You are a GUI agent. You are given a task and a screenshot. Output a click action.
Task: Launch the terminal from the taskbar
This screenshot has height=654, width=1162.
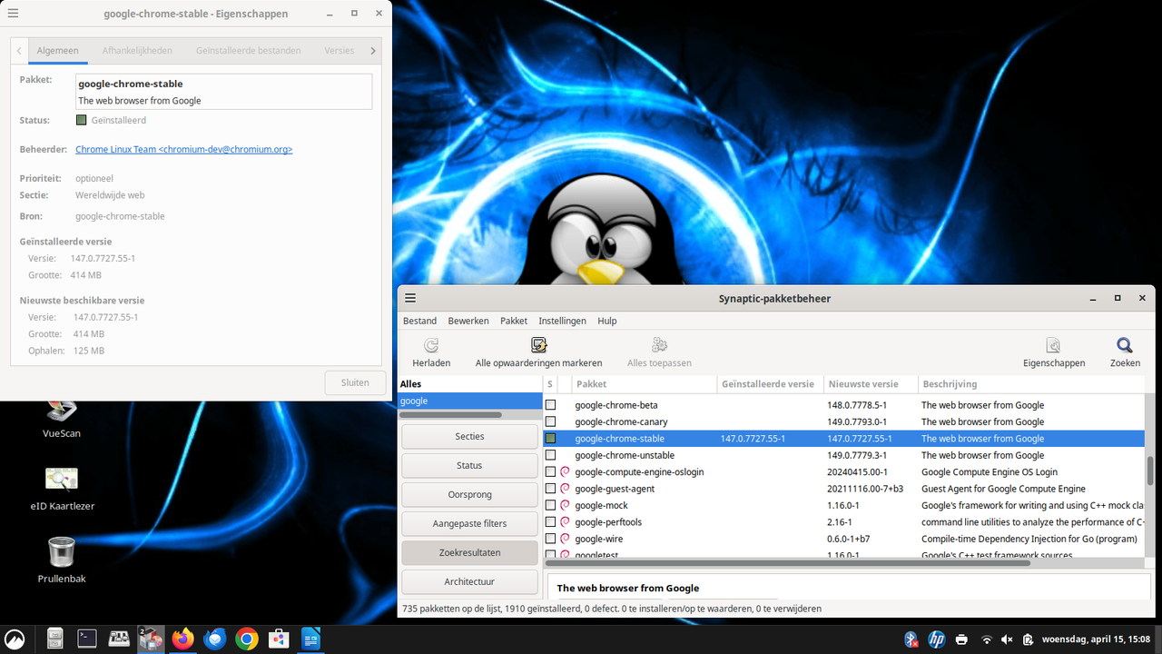[x=87, y=639]
